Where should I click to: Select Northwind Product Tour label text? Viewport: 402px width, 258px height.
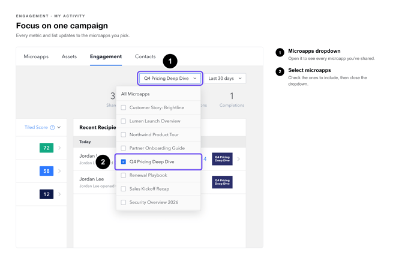154,134
